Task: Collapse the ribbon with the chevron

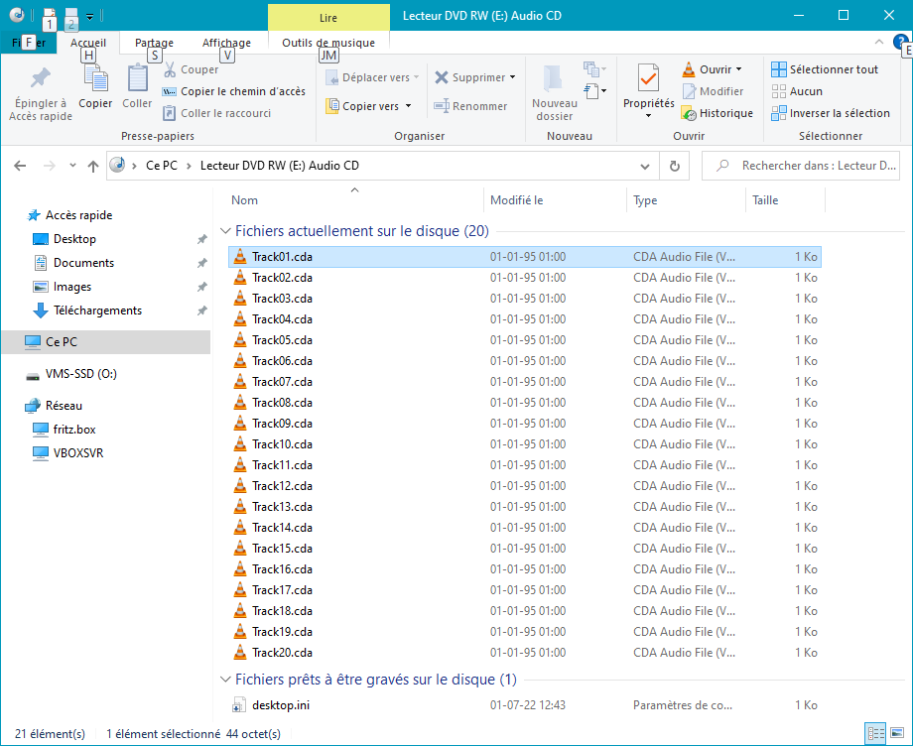Action: coord(879,42)
